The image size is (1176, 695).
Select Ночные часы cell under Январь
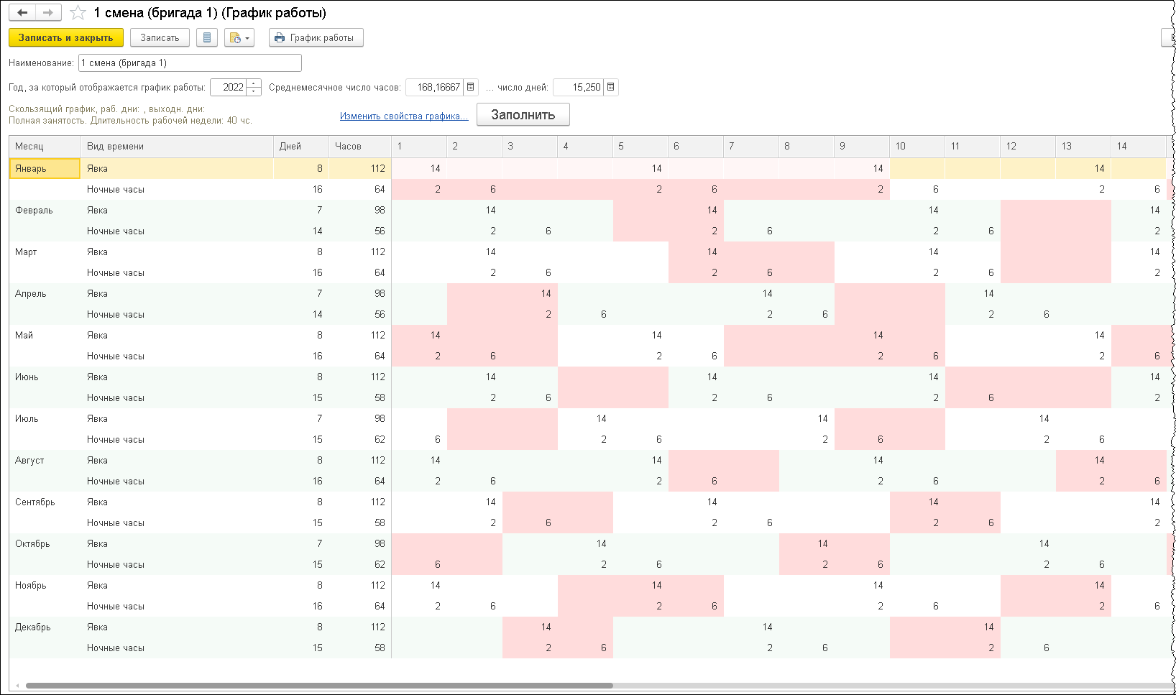(x=177, y=189)
